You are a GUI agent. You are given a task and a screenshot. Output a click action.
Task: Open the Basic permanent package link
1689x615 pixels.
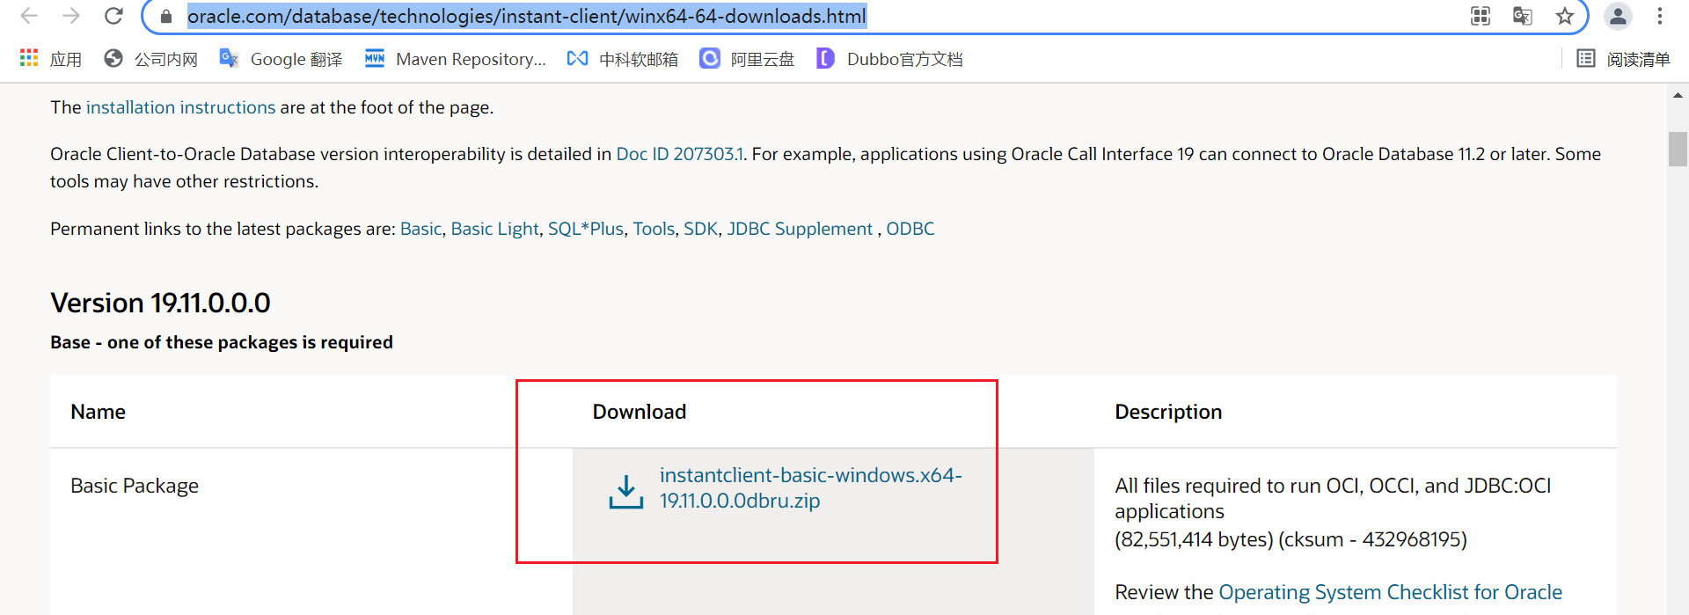coord(420,229)
